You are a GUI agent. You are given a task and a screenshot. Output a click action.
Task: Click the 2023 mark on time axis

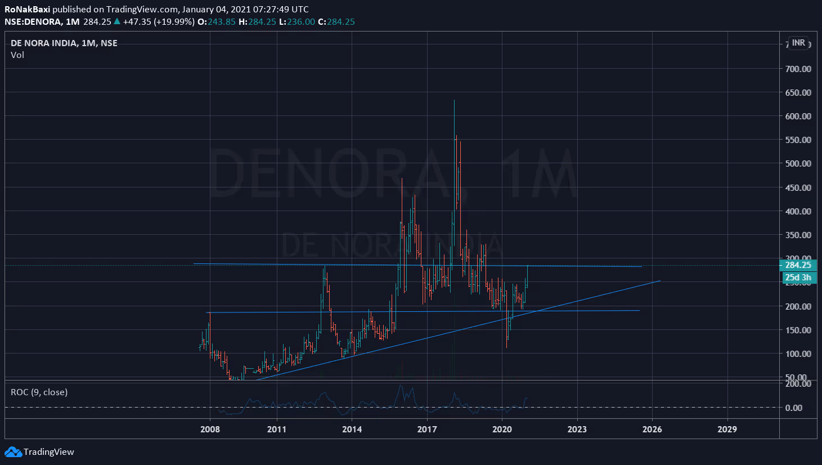click(x=577, y=429)
